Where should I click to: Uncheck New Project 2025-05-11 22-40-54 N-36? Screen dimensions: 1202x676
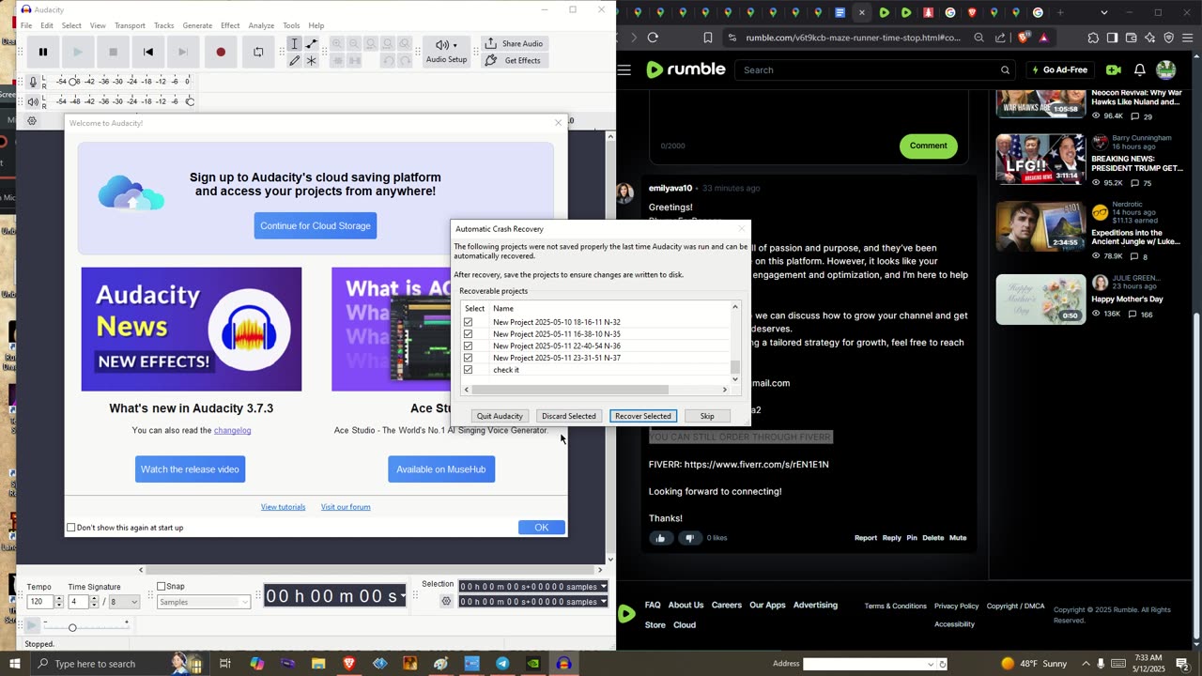tap(468, 346)
